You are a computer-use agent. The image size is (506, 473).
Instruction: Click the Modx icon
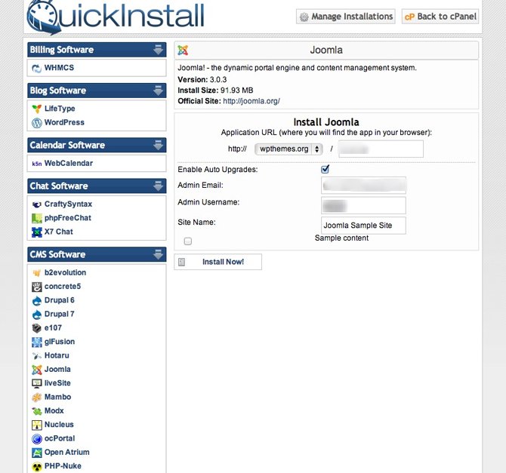36,411
